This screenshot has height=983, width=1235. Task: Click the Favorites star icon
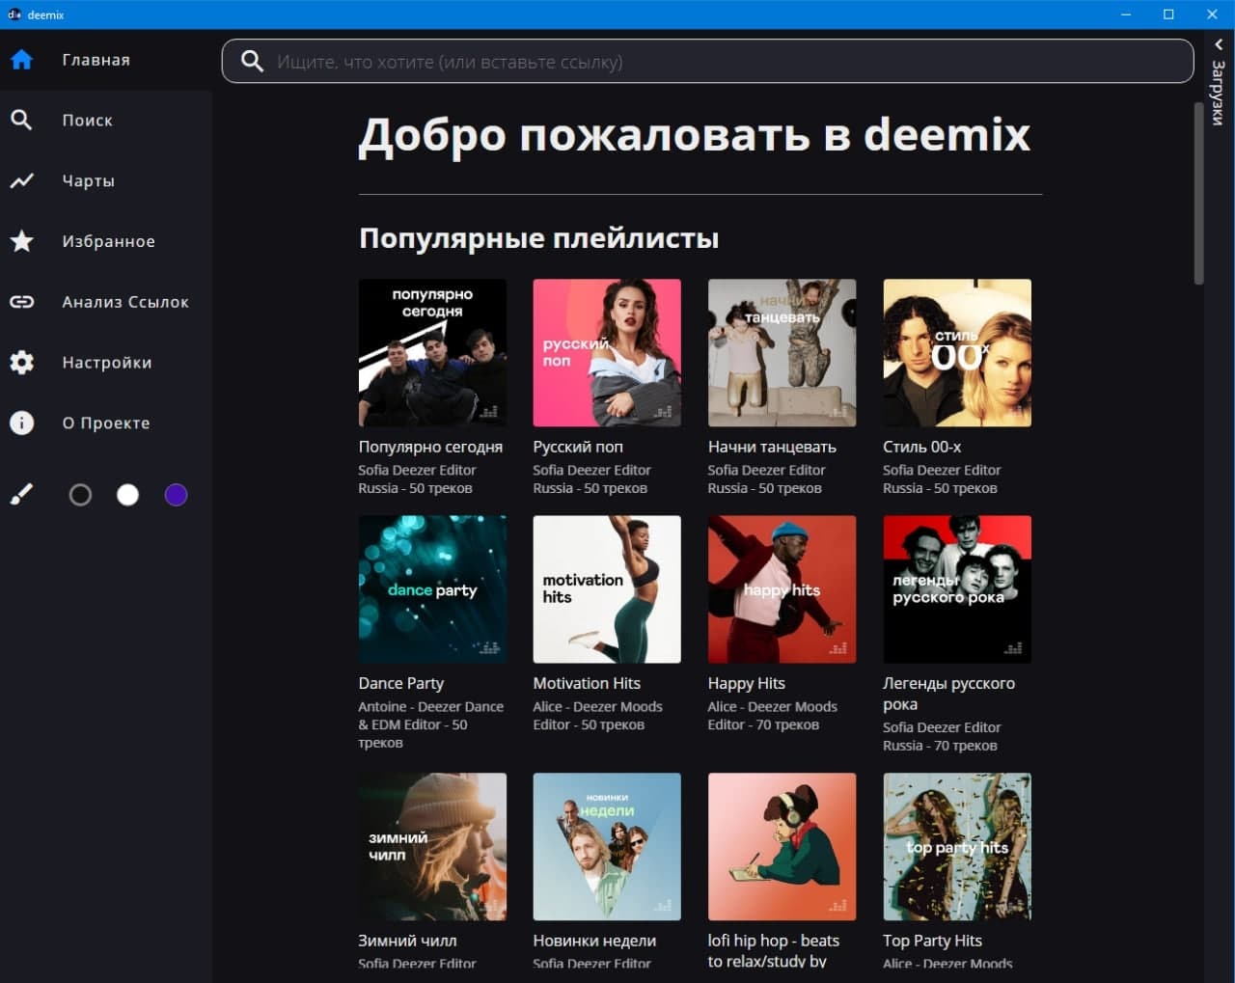pos(21,241)
